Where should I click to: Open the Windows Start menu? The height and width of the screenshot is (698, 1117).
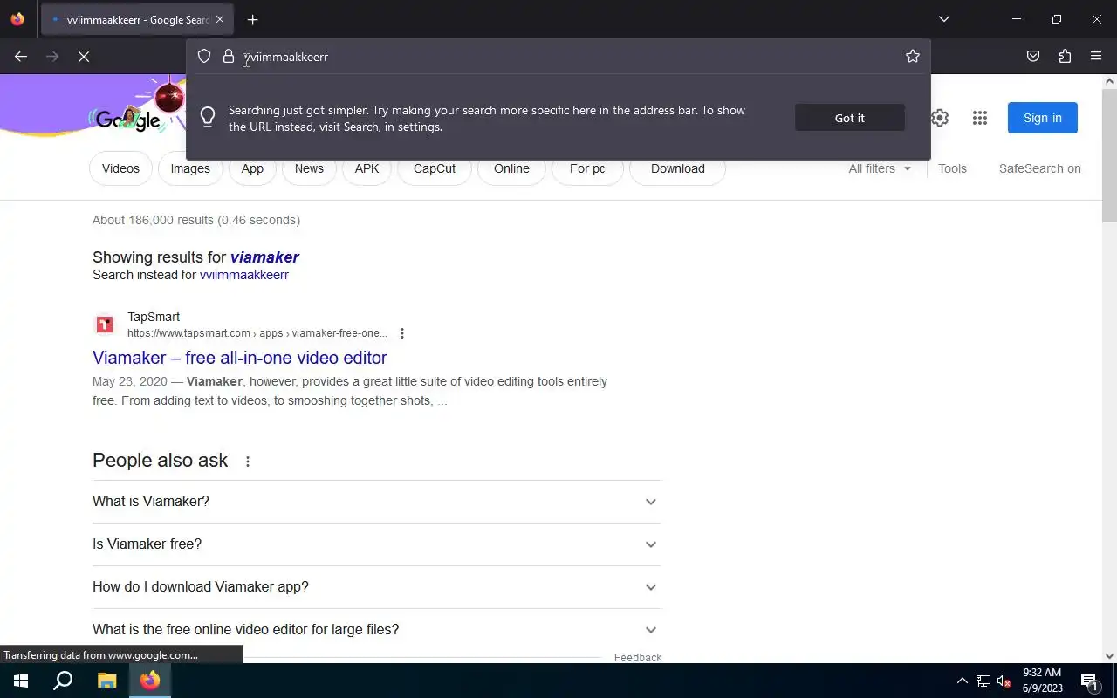21,681
